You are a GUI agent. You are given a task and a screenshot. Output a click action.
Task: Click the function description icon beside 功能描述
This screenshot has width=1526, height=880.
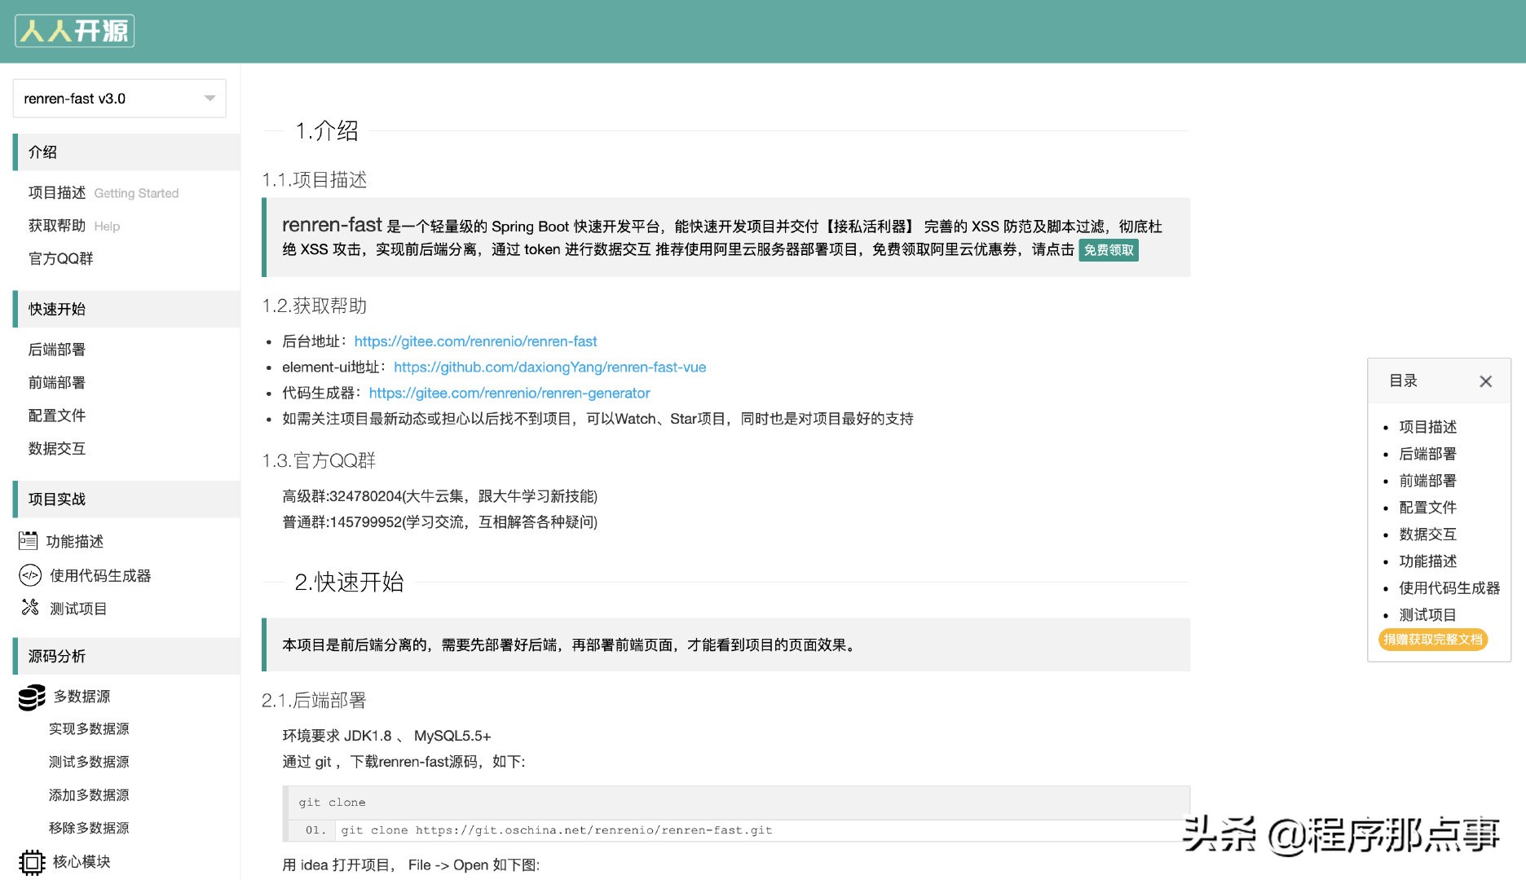(29, 541)
